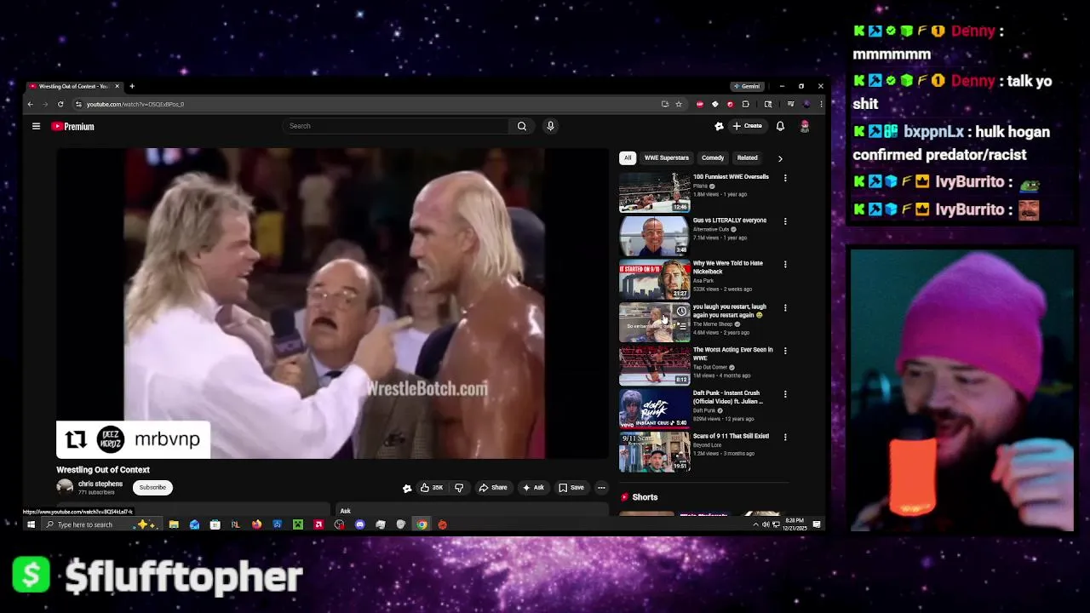Screen dimensions: 1090x613
Task: Open Firefox from the taskbar
Action: [256, 524]
